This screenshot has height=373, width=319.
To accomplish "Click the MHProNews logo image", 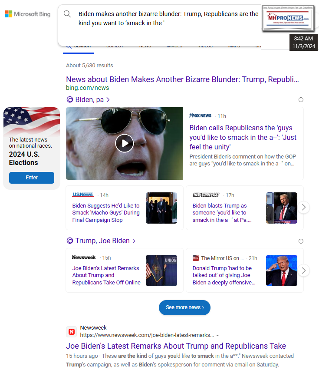I will coord(288,18).
